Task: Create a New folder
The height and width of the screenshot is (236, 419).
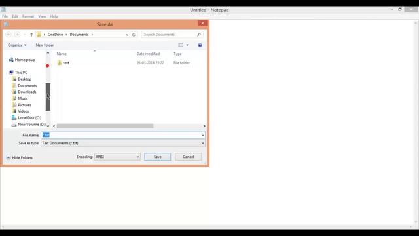Action: tap(45, 45)
